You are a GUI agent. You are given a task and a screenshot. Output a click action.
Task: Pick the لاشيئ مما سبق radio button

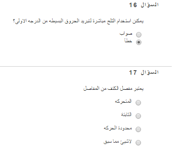(138, 143)
